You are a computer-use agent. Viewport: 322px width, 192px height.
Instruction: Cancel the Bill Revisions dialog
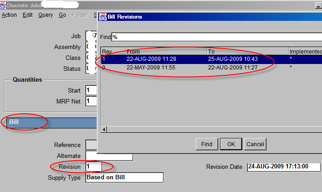(x=255, y=144)
